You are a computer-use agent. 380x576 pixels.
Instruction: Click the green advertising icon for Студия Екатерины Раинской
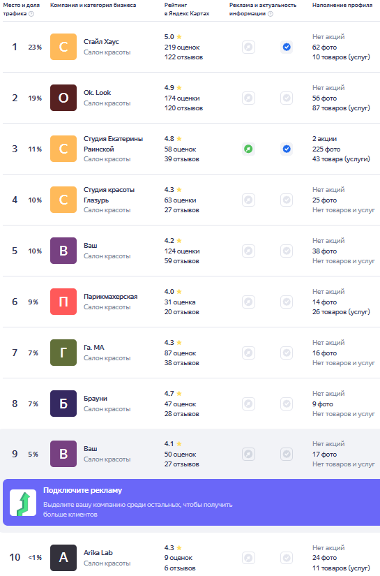point(248,149)
